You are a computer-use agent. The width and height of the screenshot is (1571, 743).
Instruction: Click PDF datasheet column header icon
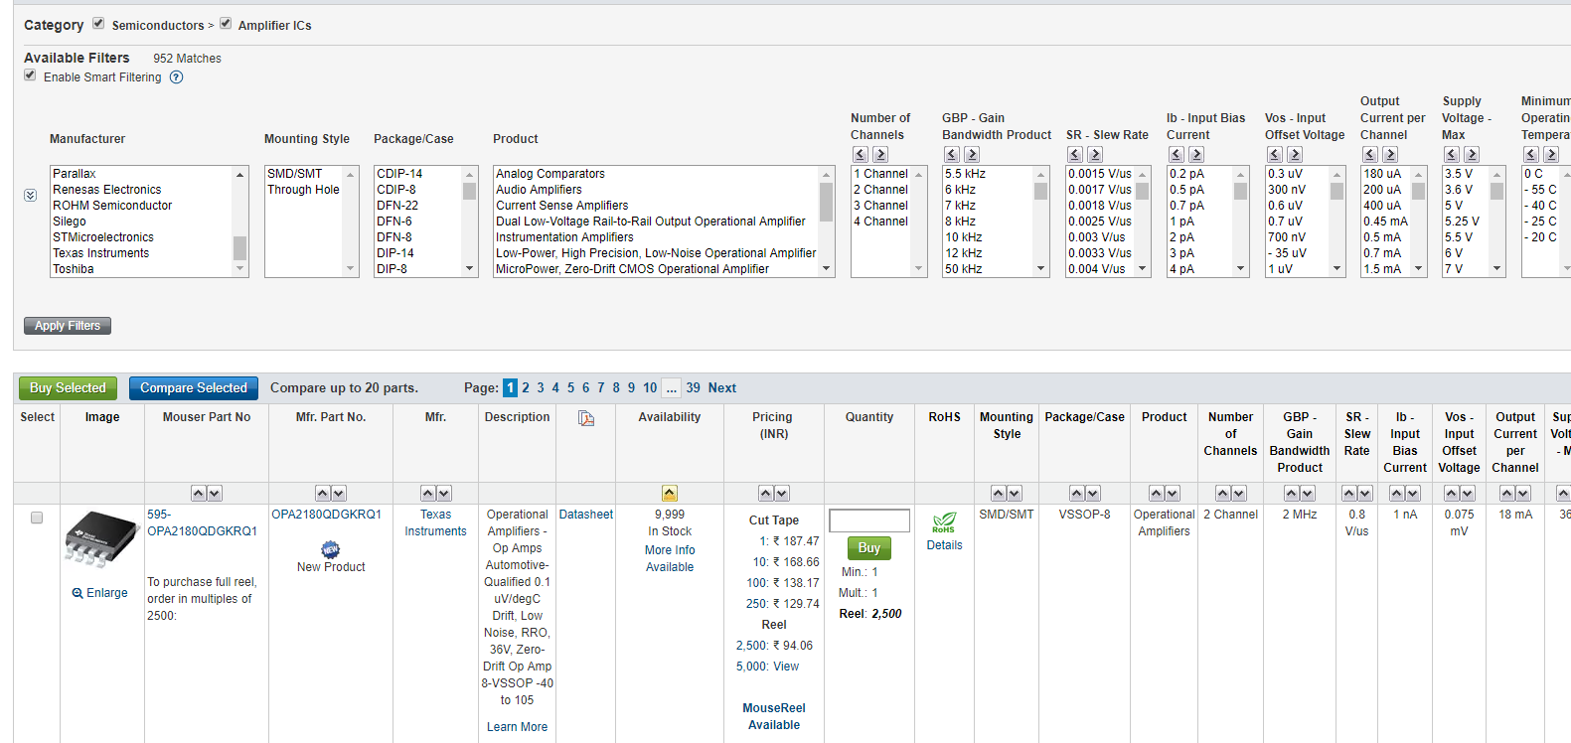[x=586, y=418]
